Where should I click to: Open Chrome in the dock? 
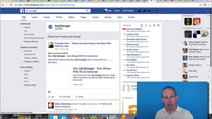pyautogui.click(x=74, y=117)
